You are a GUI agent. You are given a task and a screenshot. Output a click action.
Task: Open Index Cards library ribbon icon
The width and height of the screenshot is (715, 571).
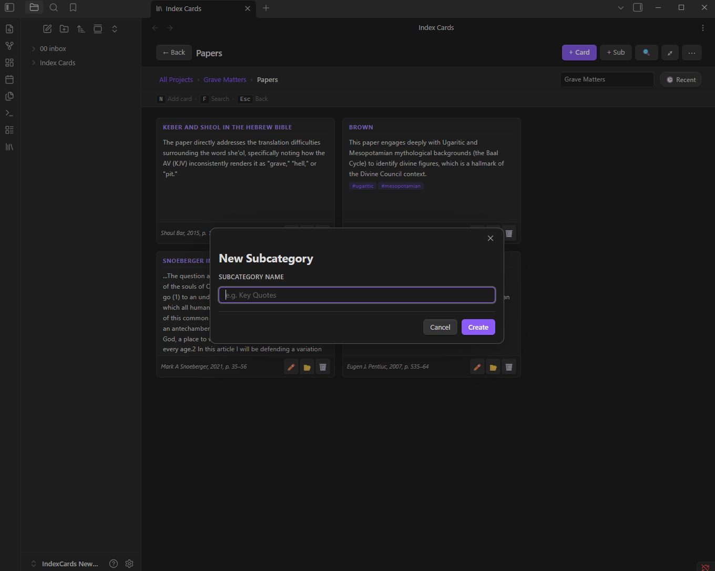click(x=9, y=147)
